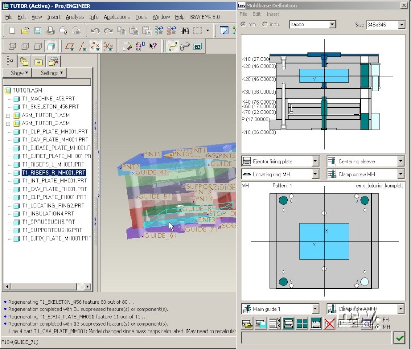Select T1_SPRUEBUSH5.PRT in the model tree

click(x=48, y=222)
